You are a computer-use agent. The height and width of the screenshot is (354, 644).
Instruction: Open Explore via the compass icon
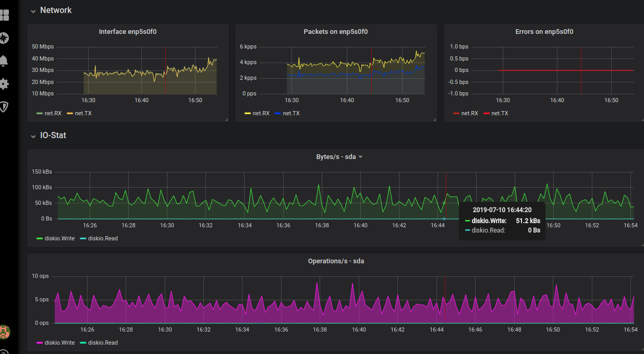(4, 38)
